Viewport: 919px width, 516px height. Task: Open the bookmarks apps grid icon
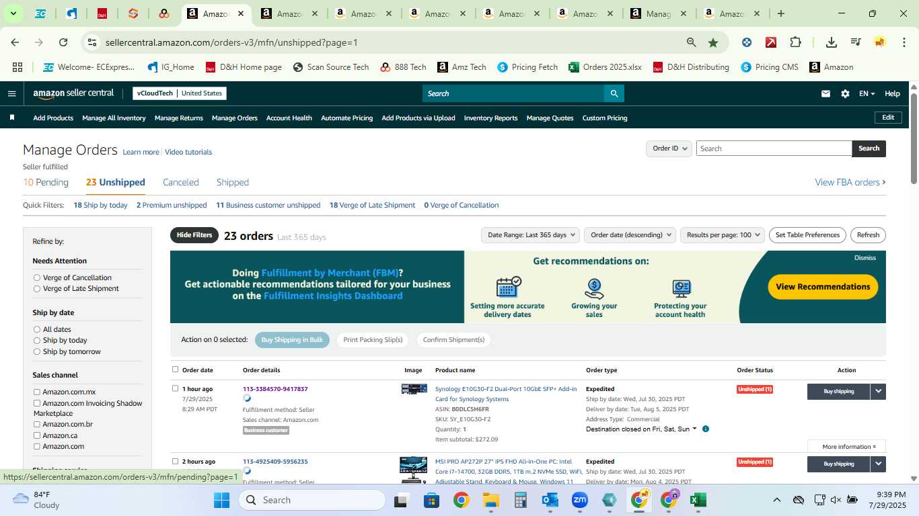tap(17, 67)
